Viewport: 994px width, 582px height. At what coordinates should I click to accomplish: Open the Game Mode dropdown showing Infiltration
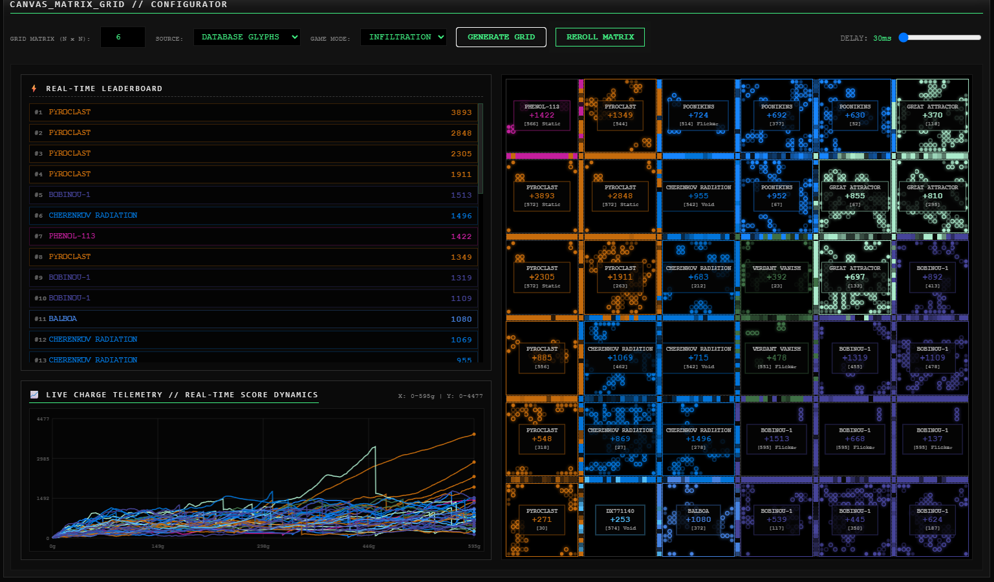(404, 37)
